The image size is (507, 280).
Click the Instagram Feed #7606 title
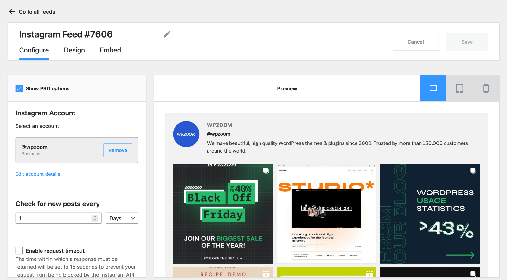[66, 34]
